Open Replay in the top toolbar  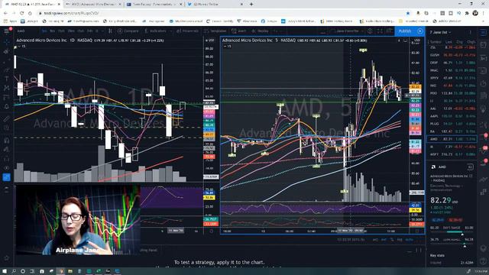(260, 31)
